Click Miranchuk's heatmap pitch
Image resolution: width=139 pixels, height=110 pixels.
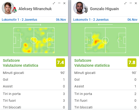[x=34, y=40]
